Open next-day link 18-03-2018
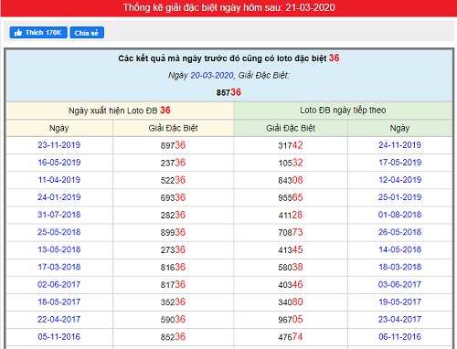Screen dimensions: 457x349 point(399,267)
